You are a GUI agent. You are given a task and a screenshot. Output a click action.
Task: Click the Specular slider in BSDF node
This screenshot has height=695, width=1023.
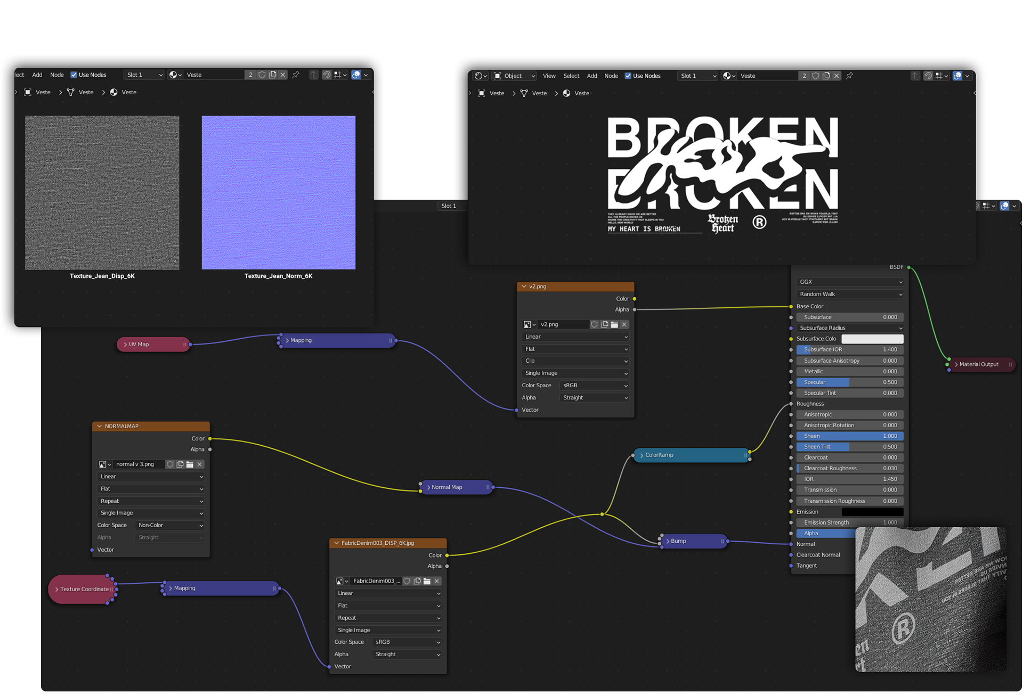(850, 382)
